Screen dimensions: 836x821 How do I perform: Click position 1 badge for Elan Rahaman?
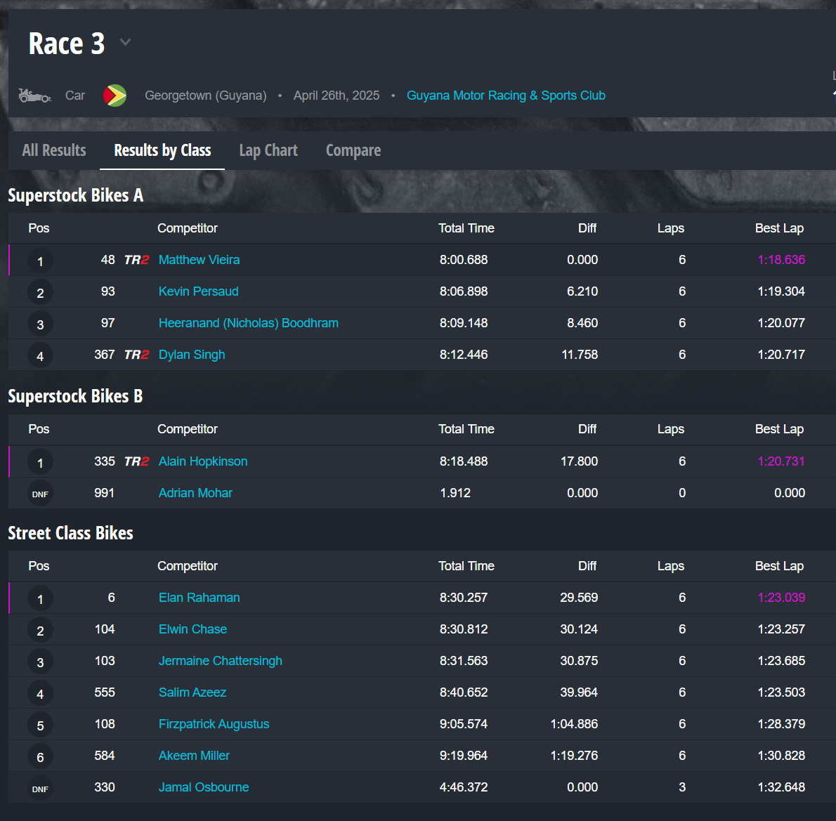40,599
